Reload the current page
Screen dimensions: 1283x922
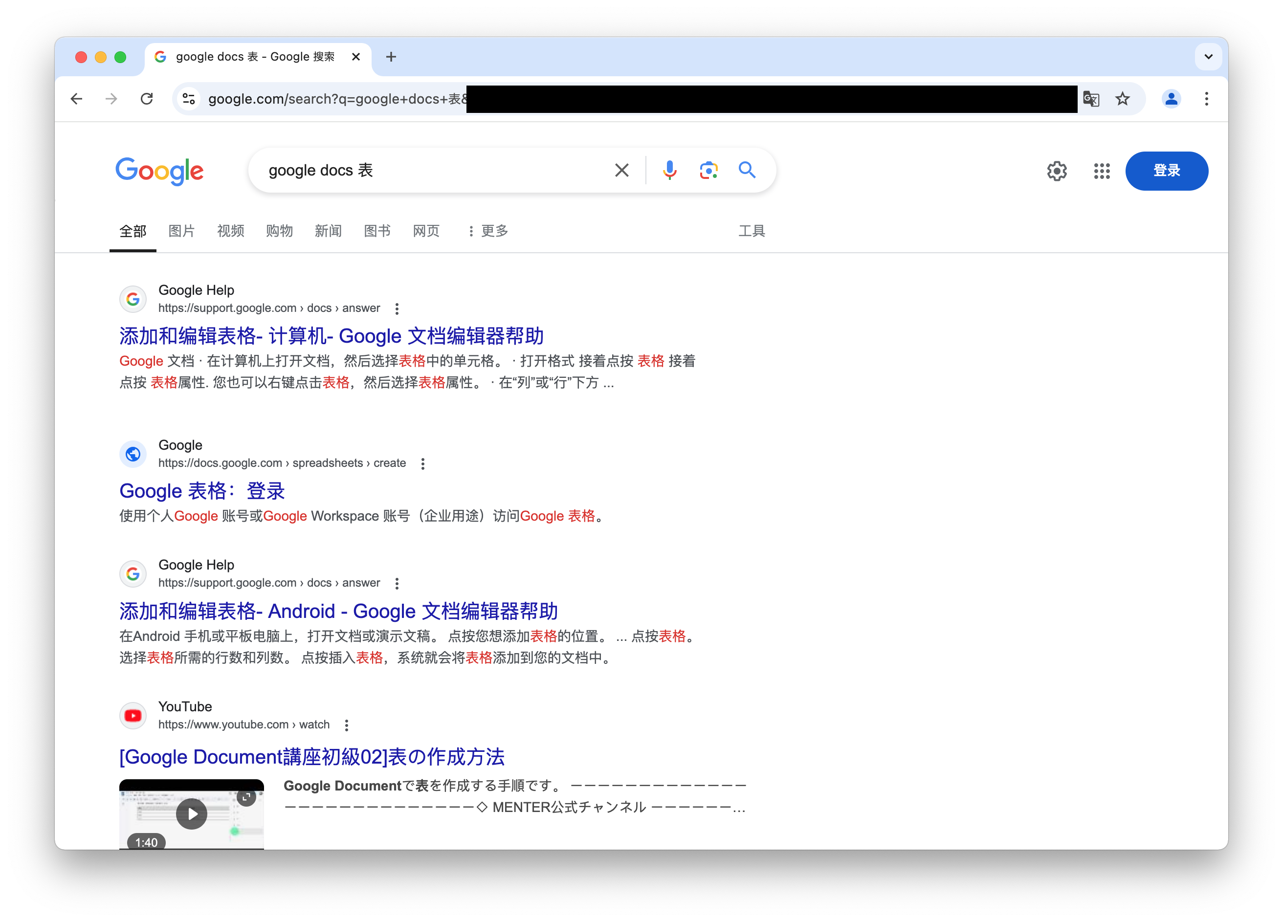pyautogui.click(x=147, y=99)
